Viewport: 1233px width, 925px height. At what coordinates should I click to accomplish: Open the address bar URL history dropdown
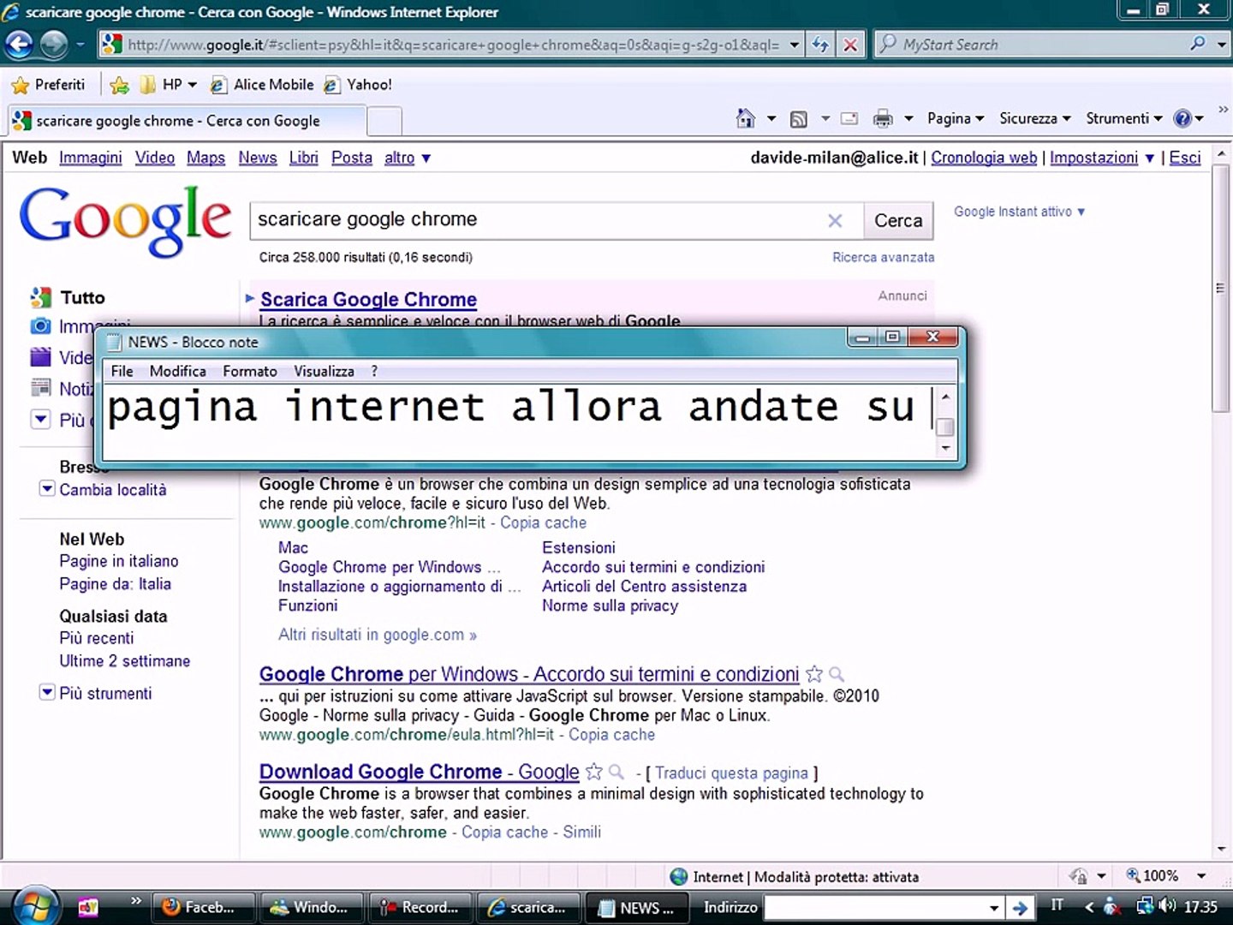point(795,45)
